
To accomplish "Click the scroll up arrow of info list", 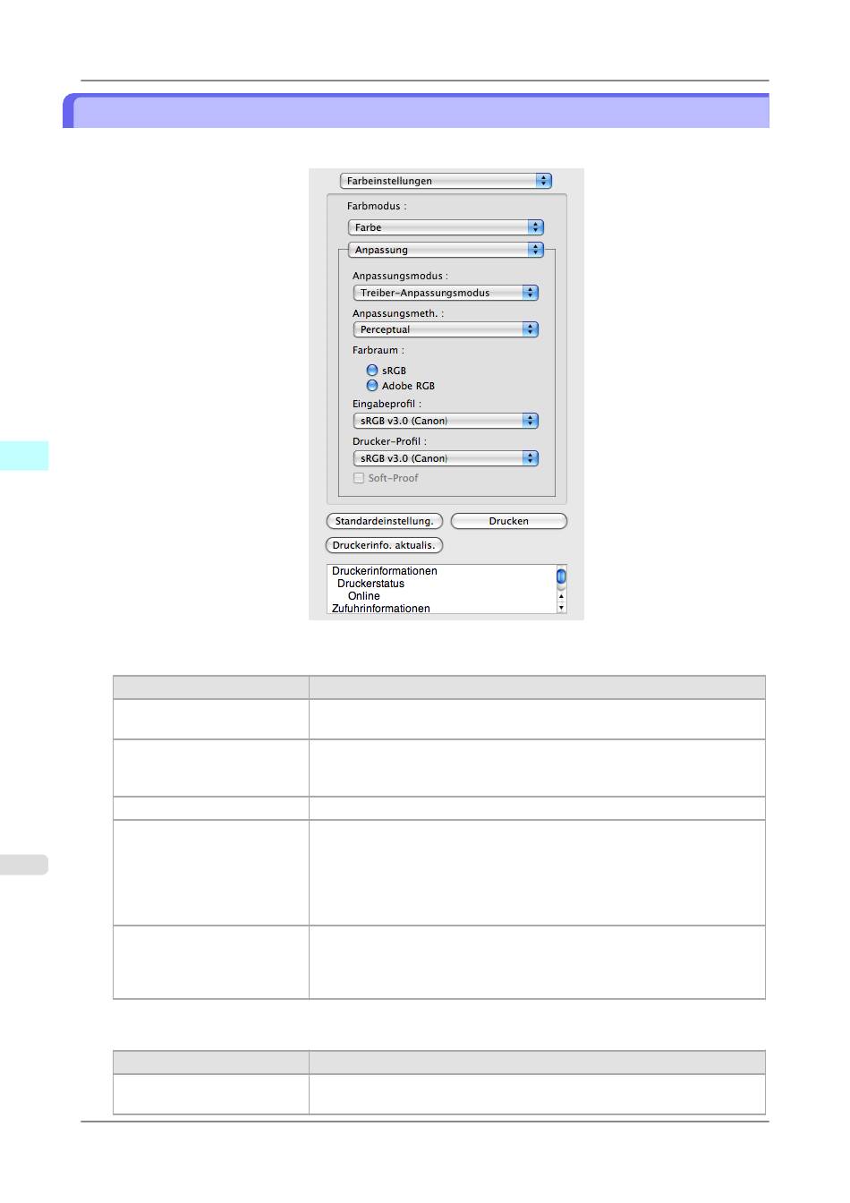I will tap(561, 596).
